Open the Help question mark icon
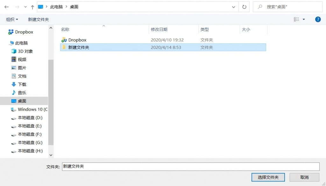 tap(318, 19)
